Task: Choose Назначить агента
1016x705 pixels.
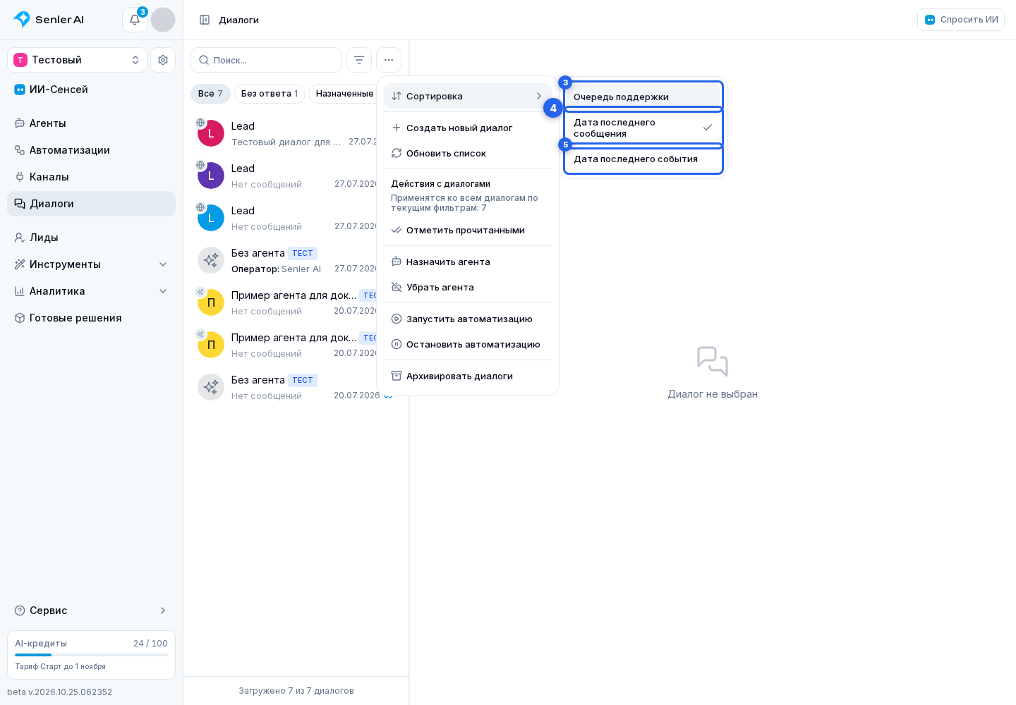Action: [x=468, y=262]
